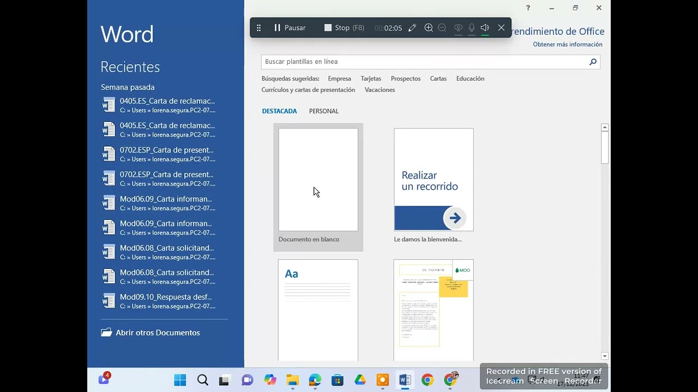698x392 pixels.
Task: Click the templates vertical scrollbar thumb
Action: tap(605, 147)
